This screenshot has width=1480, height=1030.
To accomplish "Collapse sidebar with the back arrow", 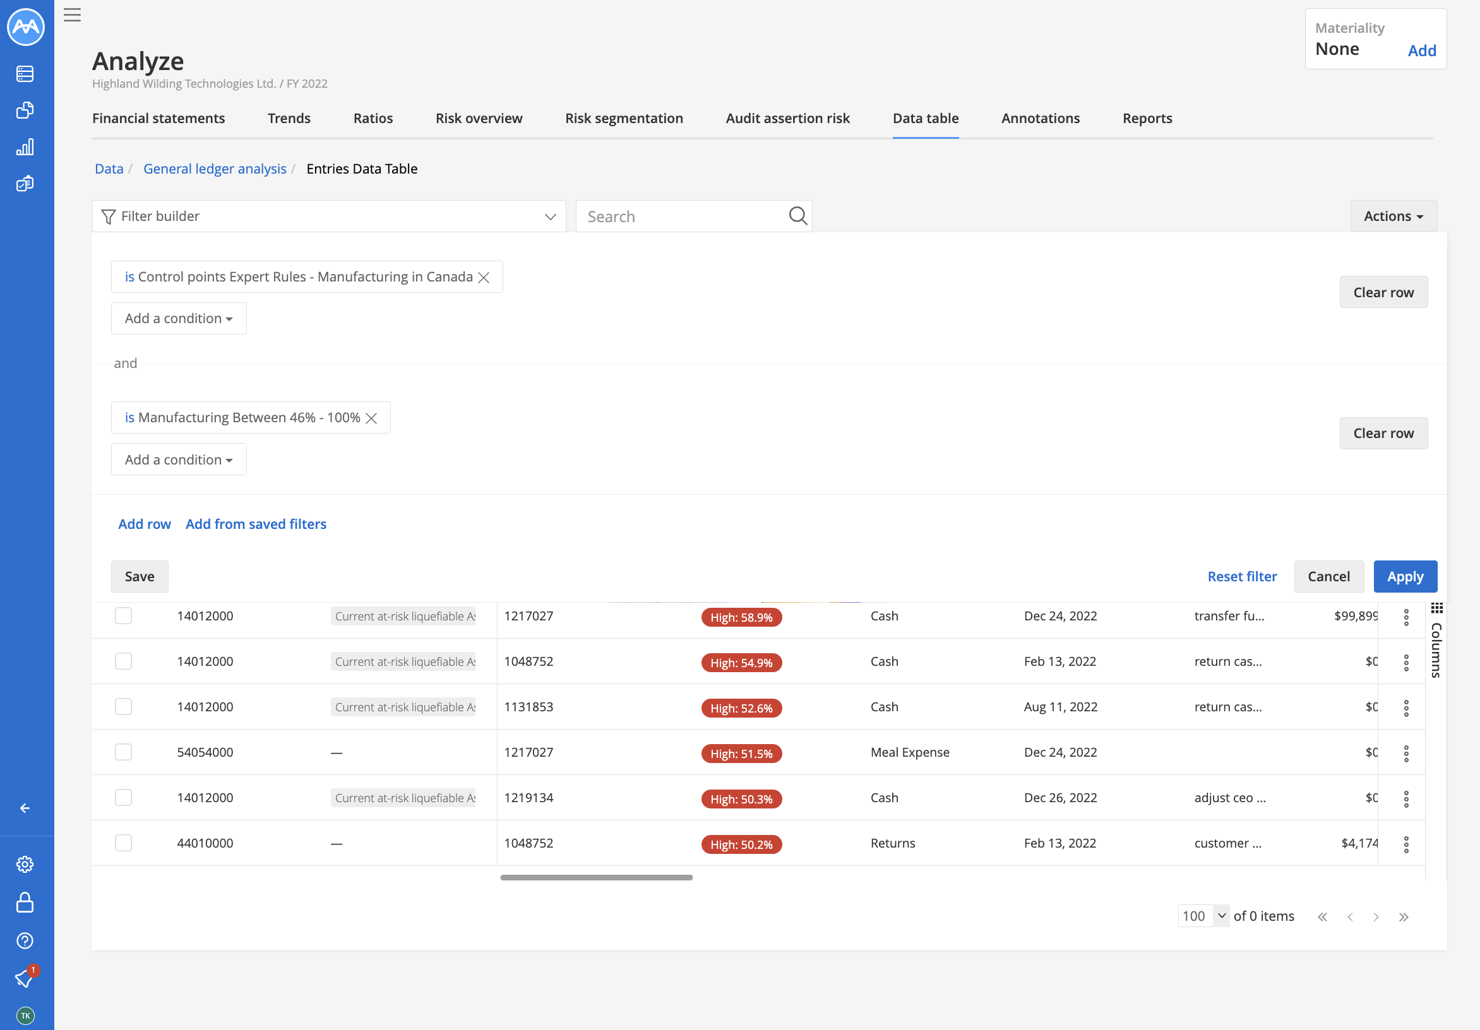I will click(x=25, y=808).
